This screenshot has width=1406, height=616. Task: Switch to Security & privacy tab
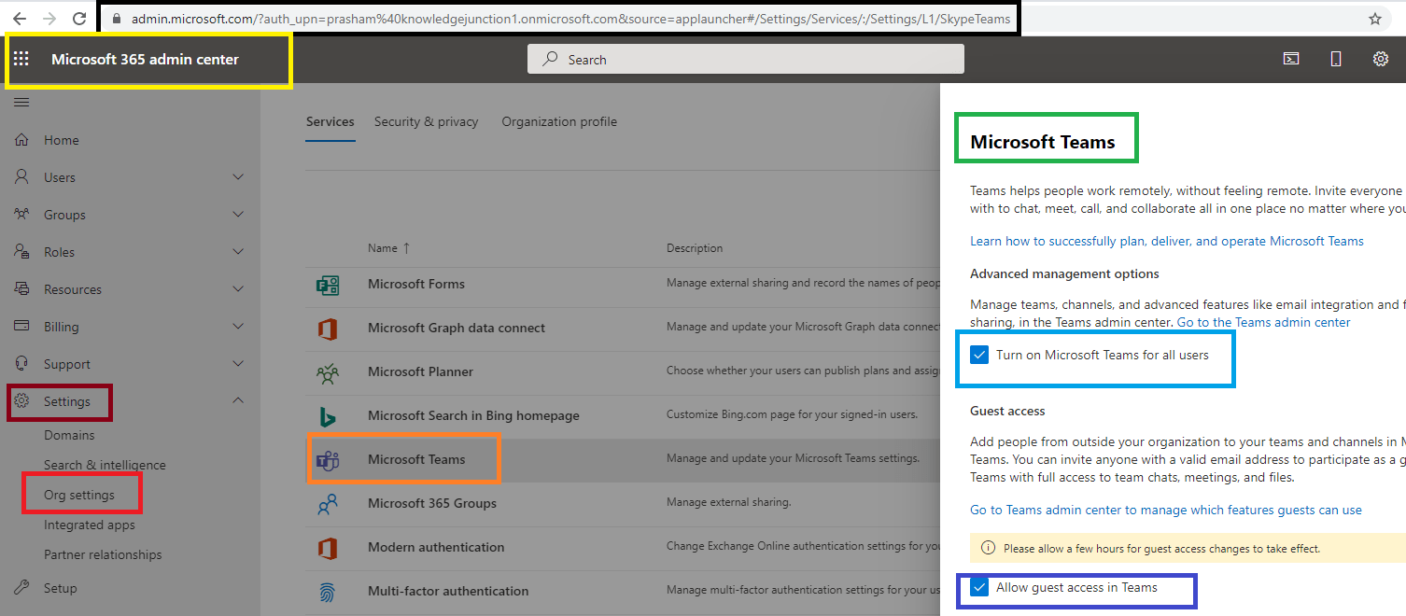(x=426, y=121)
